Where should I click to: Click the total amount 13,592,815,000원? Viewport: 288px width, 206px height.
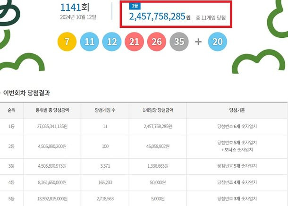[x=52, y=199]
